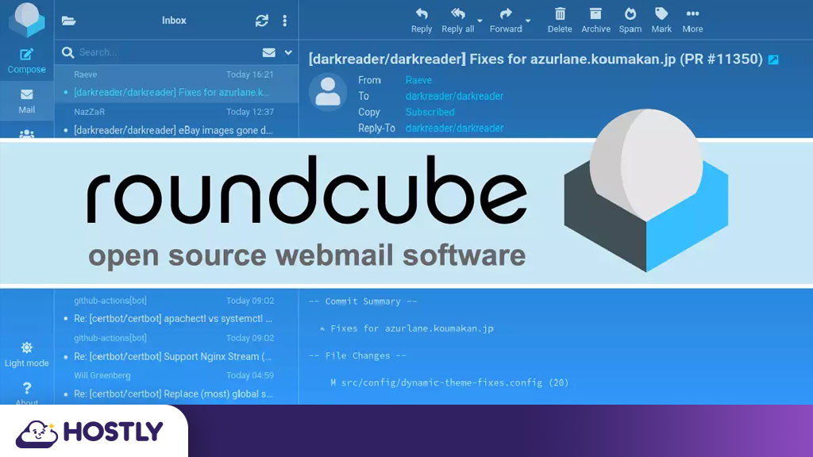Open the Forward options dropdown arrow

tap(528, 21)
